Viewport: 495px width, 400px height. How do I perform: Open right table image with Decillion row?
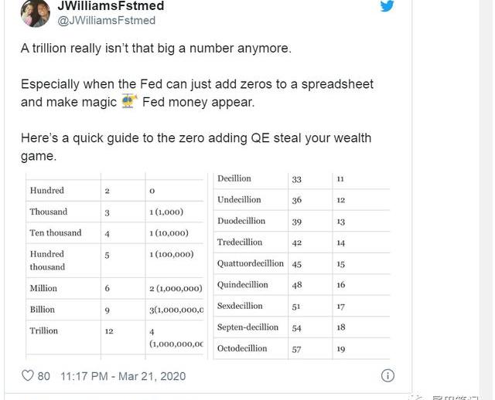pyautogui.click(x=302, y=263)
